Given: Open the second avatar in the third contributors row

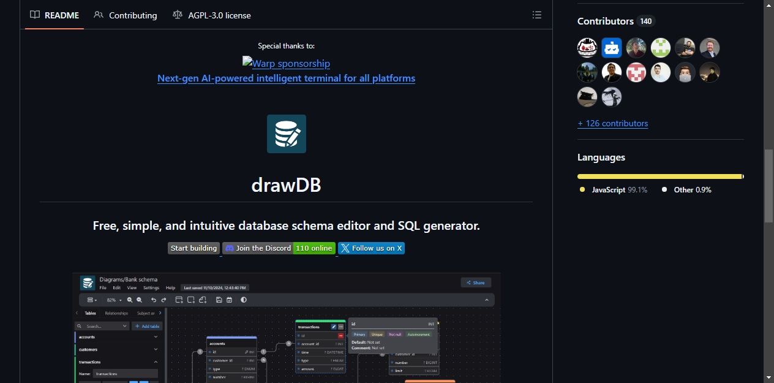Looking at the screenshot, I should (612, 97).
